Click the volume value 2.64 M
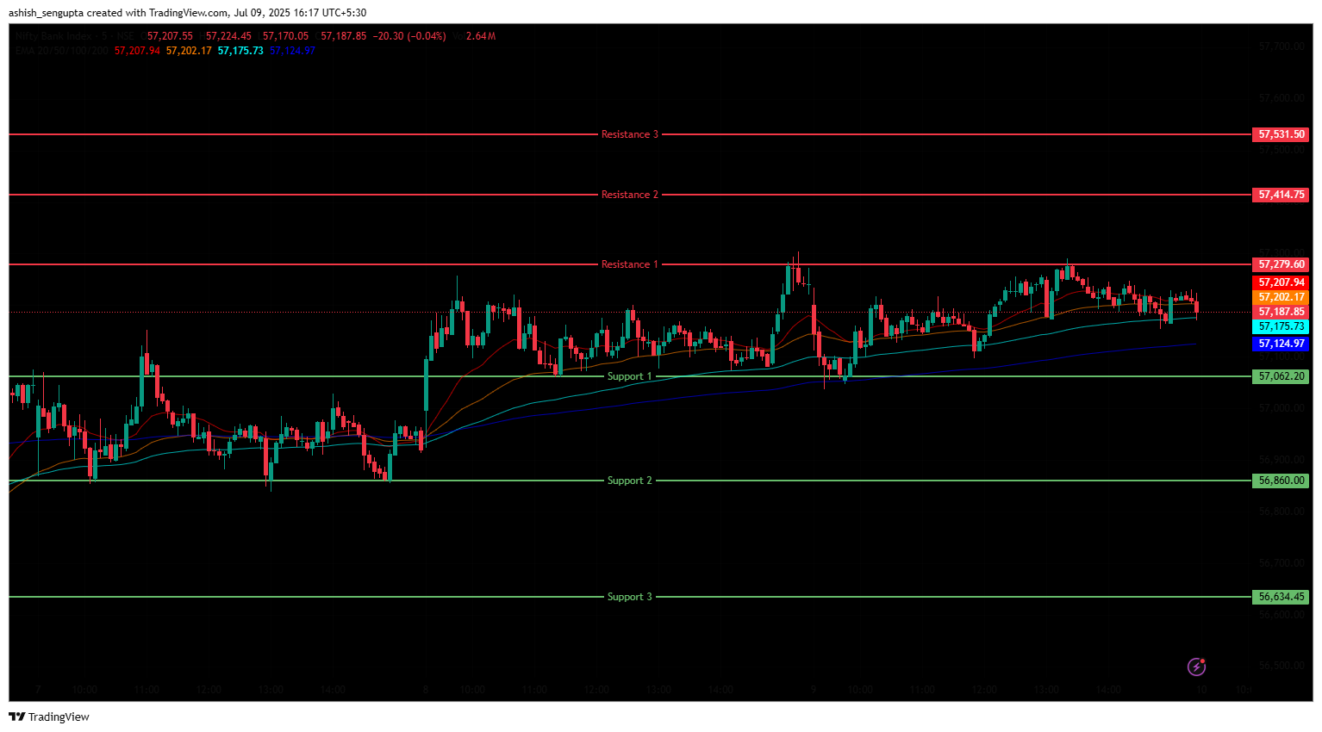 pos(481,36)
